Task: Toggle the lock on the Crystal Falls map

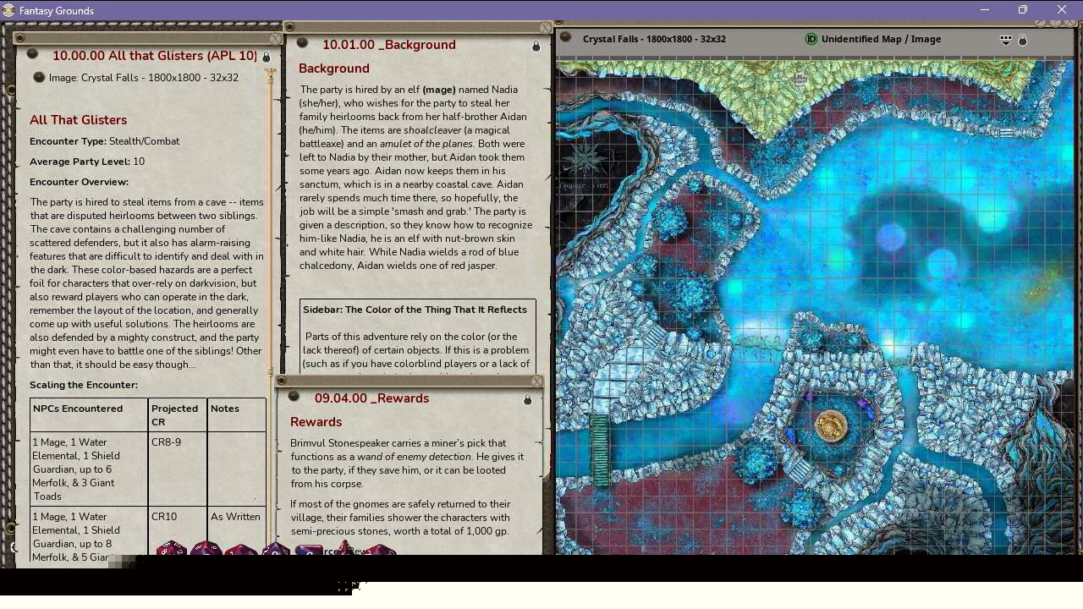Action: (1022, 40)
